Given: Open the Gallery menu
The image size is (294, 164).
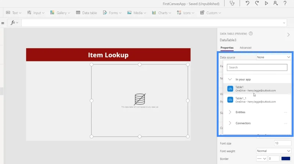Looking at the screenshot, I should click(x=60, y=13).
